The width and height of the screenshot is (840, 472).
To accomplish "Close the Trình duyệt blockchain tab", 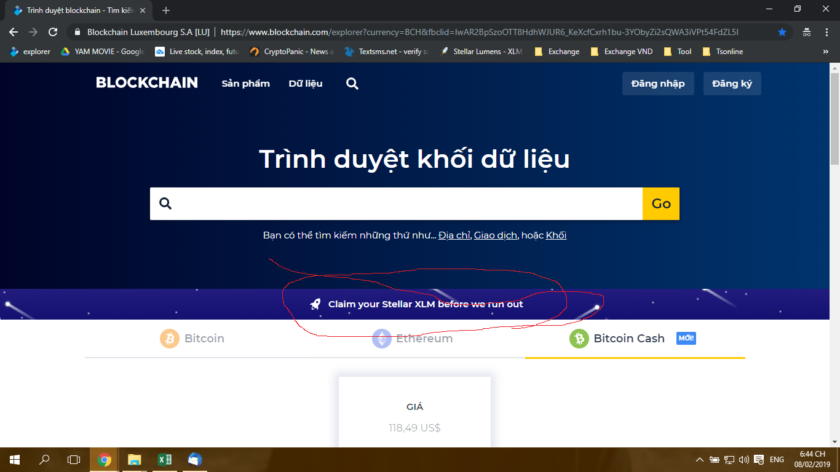I will coord(143,10).
